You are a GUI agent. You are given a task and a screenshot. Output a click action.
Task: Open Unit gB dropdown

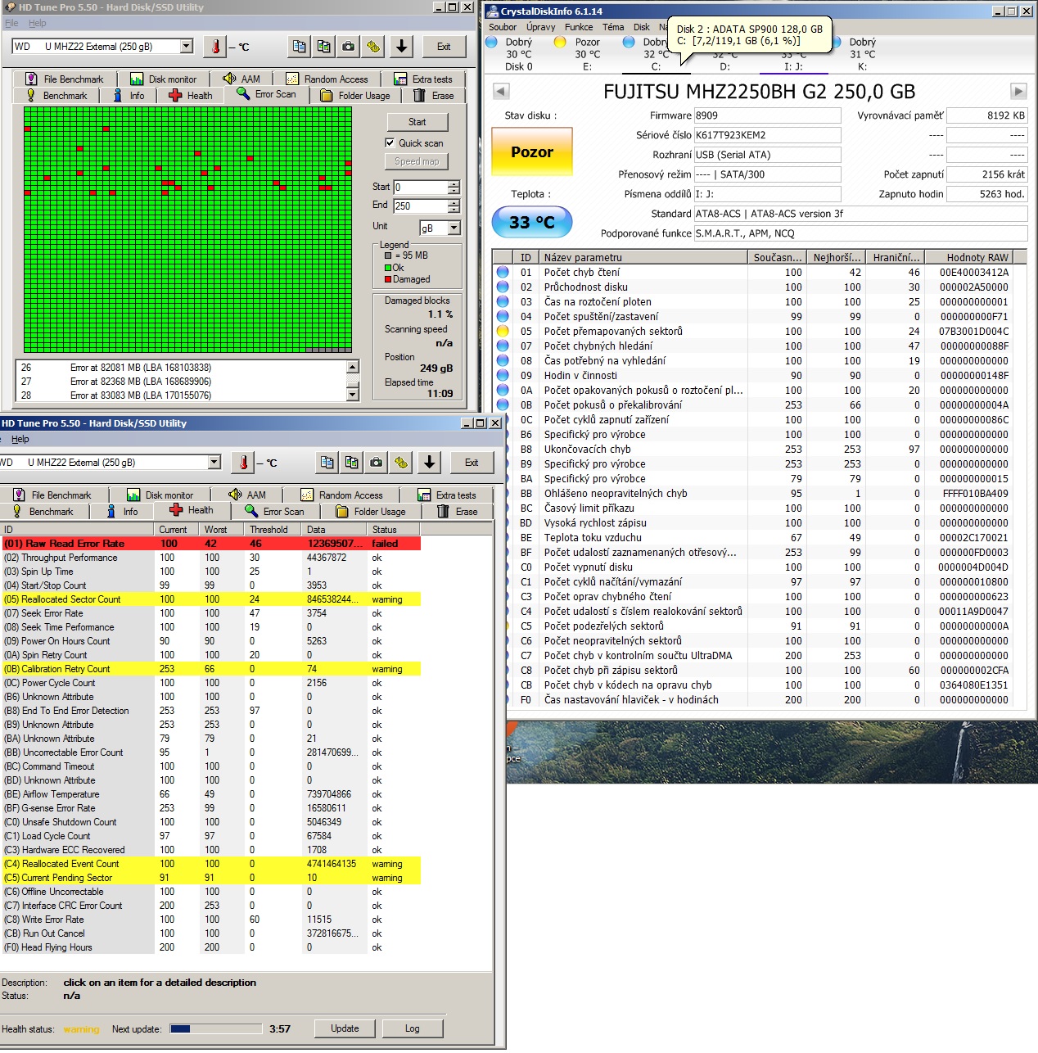(454, 228)
